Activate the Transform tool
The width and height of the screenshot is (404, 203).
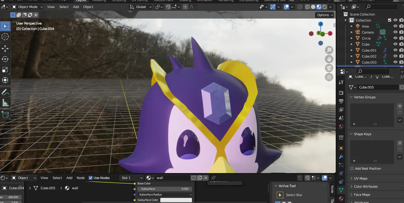[5, 80]
